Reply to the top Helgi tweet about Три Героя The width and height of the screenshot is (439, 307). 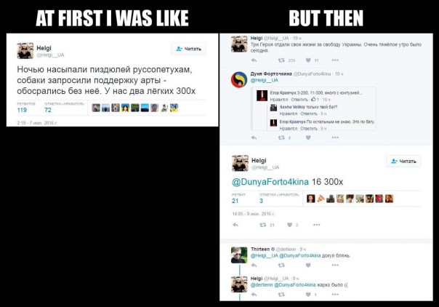pyautogui.click(x=254, y=60)
